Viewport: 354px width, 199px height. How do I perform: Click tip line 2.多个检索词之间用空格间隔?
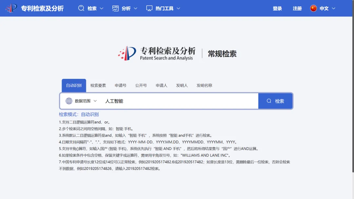click(96, 129)
